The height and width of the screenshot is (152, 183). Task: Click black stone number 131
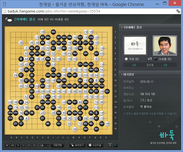(59, 124)
